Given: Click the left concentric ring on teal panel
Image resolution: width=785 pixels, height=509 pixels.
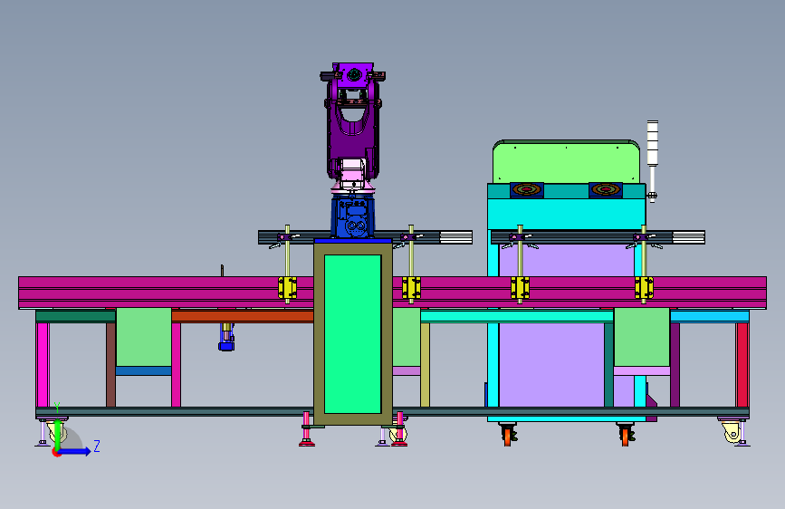Looking at the screenshot, I should (x=527, y=190).
